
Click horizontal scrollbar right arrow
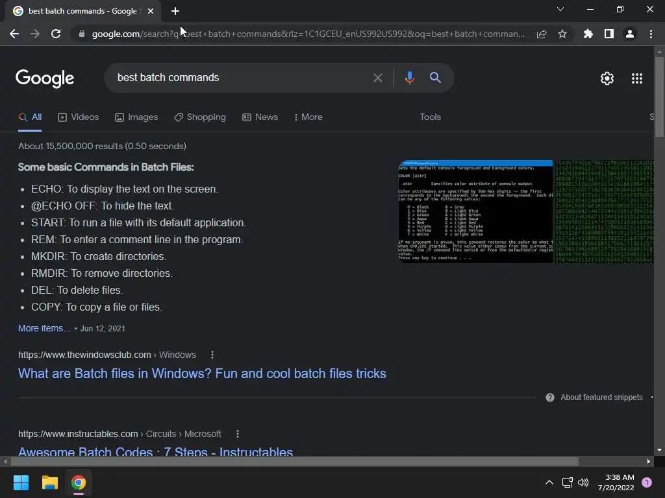[649, 461]
